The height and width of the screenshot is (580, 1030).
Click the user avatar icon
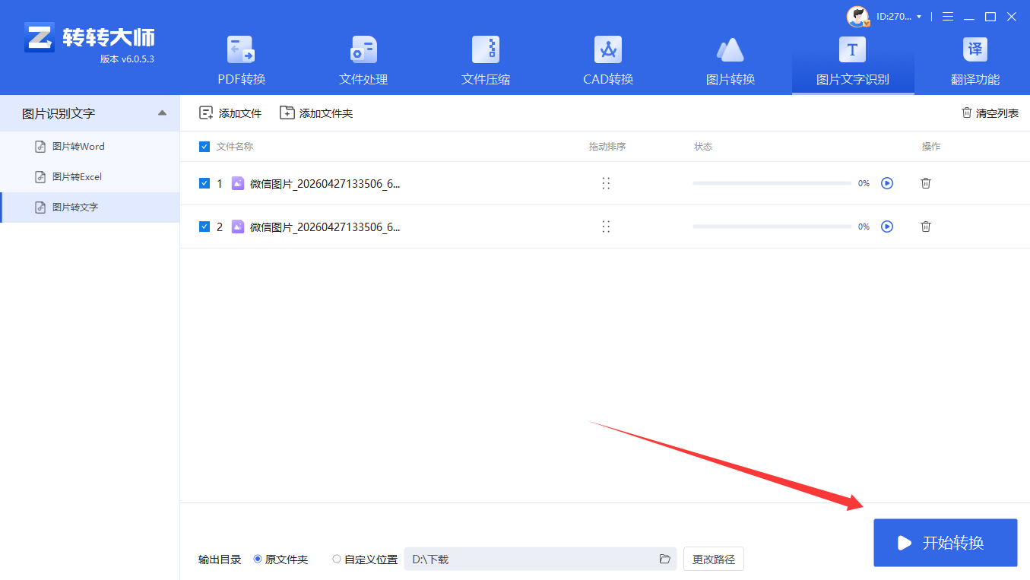[x=857, y=17]
